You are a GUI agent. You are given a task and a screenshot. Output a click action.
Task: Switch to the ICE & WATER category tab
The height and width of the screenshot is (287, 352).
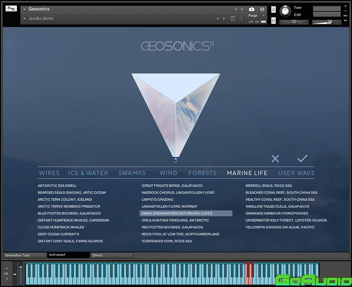point(88,173)
